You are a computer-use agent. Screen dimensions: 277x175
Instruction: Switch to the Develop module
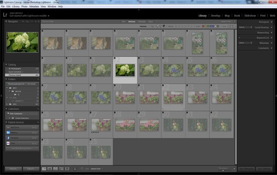click(215, 16)
